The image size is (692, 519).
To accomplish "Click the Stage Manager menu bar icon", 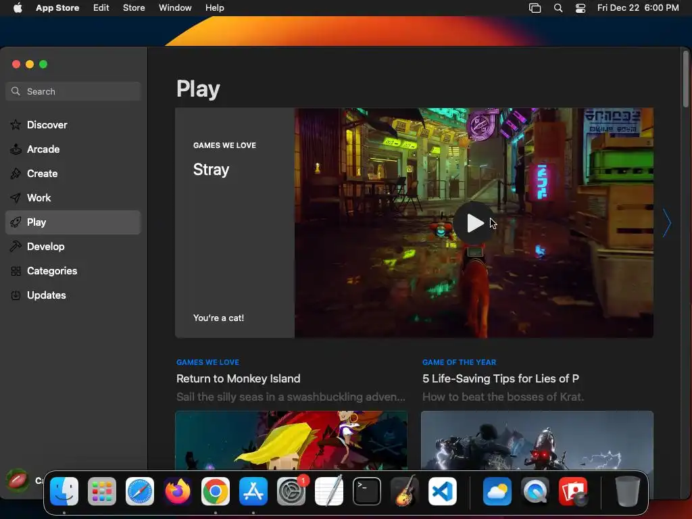I will 535,8.
